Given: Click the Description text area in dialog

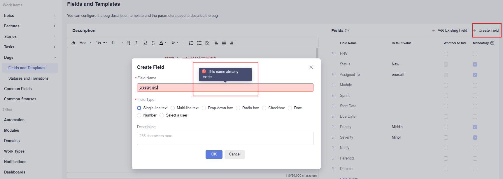Looking at the screenshot, I should (x=225, y=138).
